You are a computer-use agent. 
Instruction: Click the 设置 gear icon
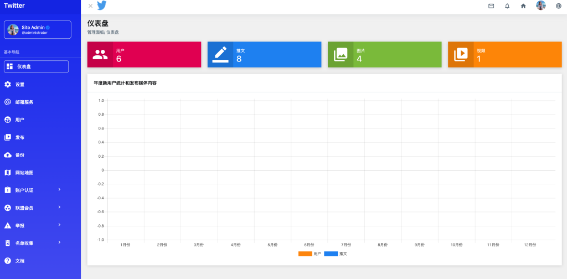8,84
